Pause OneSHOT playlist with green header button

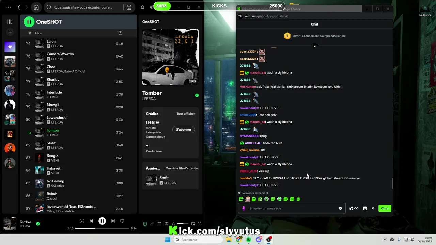(x=29, y=22)
